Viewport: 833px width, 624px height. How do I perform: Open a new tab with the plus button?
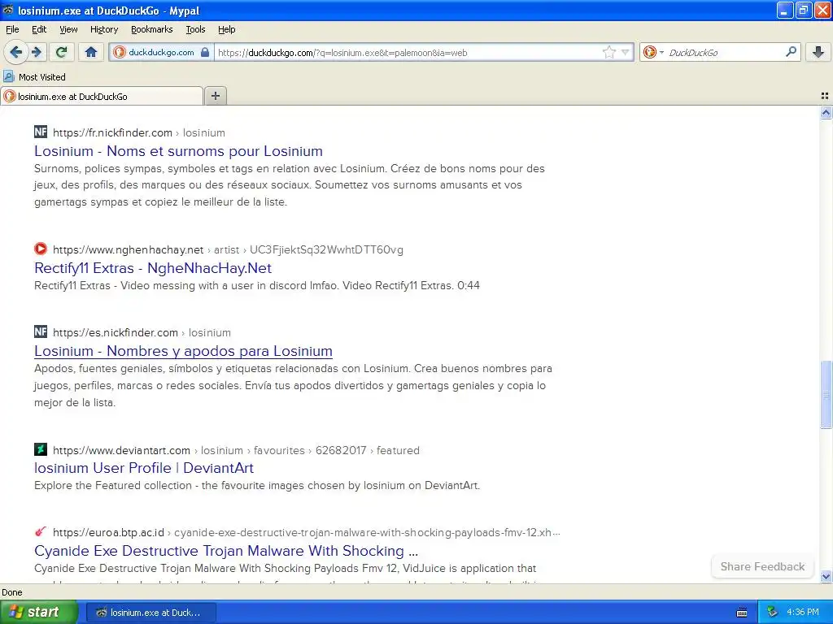[215, 96]
